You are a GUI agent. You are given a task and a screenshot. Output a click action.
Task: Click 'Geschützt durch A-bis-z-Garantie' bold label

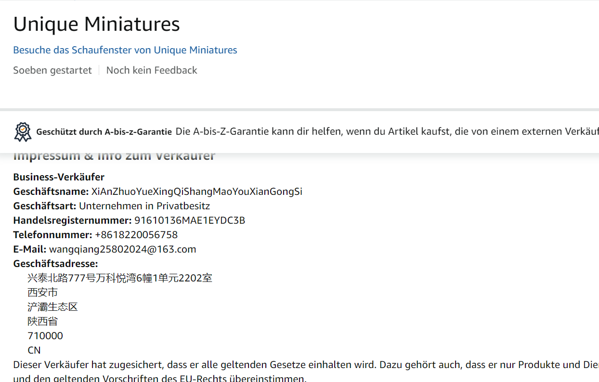(104, 132)
